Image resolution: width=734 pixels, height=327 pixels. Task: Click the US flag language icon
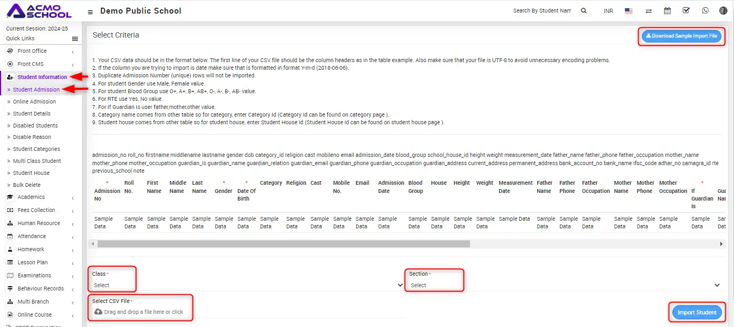point(629,11)
